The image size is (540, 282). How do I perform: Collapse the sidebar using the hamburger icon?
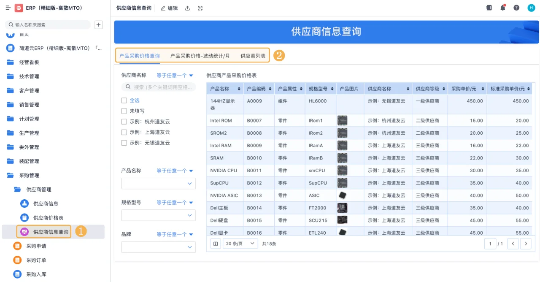8,8
